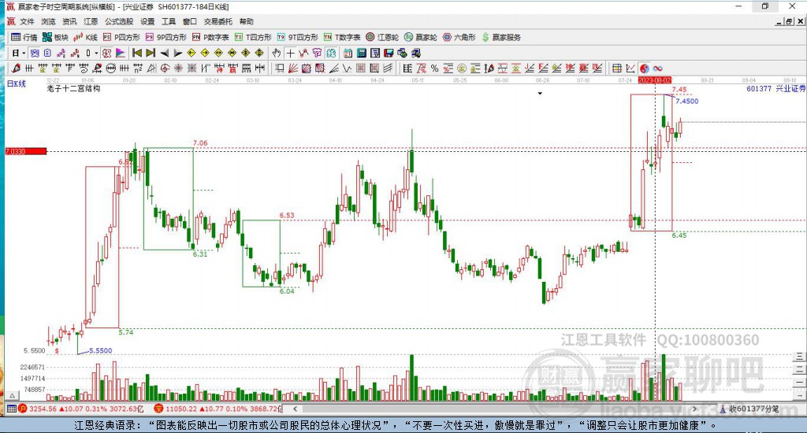Select the zigzag wave line tool
Image resolution: width=807 pixels, height=433 pixels.
coord(348,68)
